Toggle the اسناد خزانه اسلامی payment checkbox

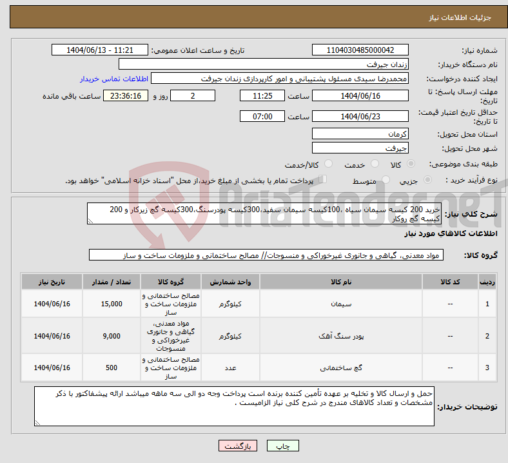point(323,179)
